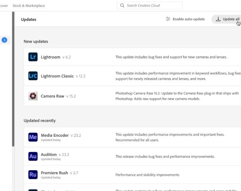Viewport: 241px width, 191px height.
Task: Click the blue 3 updates badge
Action: pos(5,40)
